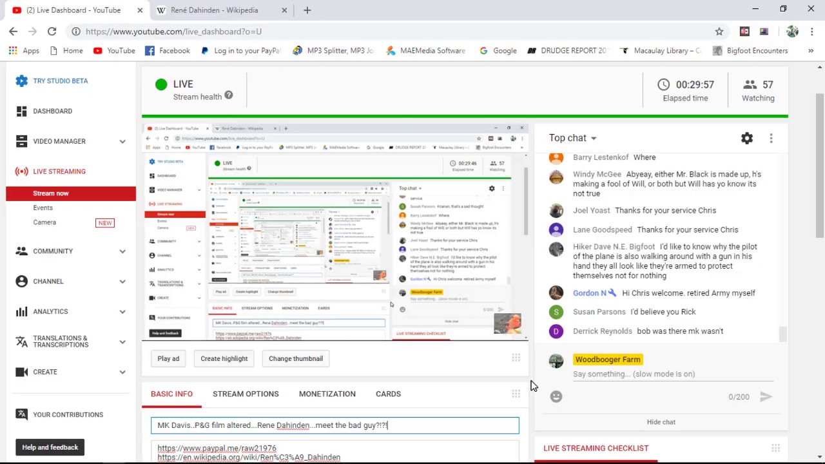Click the Create highlight button
This screenshot has width=825, height=464.
[224, 358]
